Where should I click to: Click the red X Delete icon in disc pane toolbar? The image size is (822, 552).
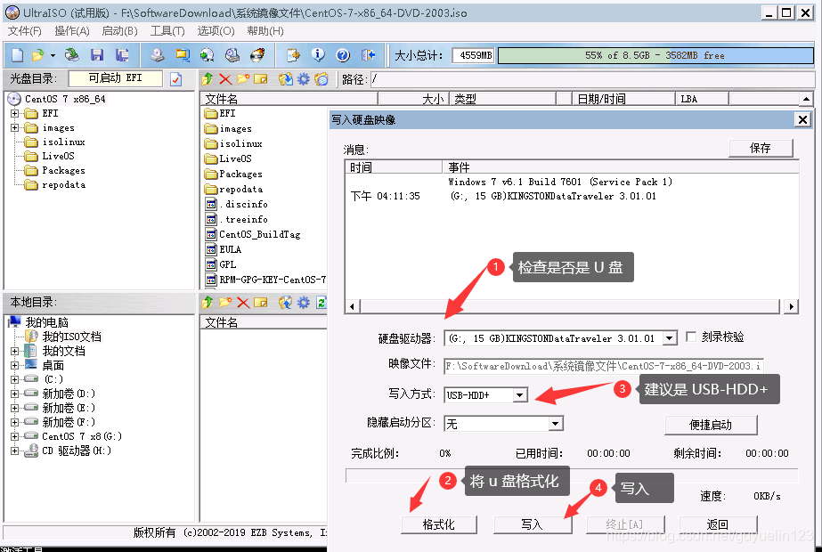pos(225,79)
